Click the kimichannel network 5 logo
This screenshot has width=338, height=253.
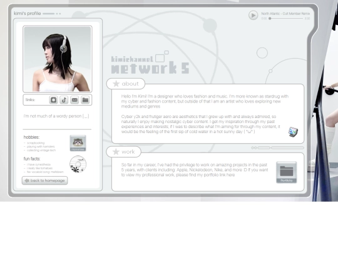coord(150,63)
